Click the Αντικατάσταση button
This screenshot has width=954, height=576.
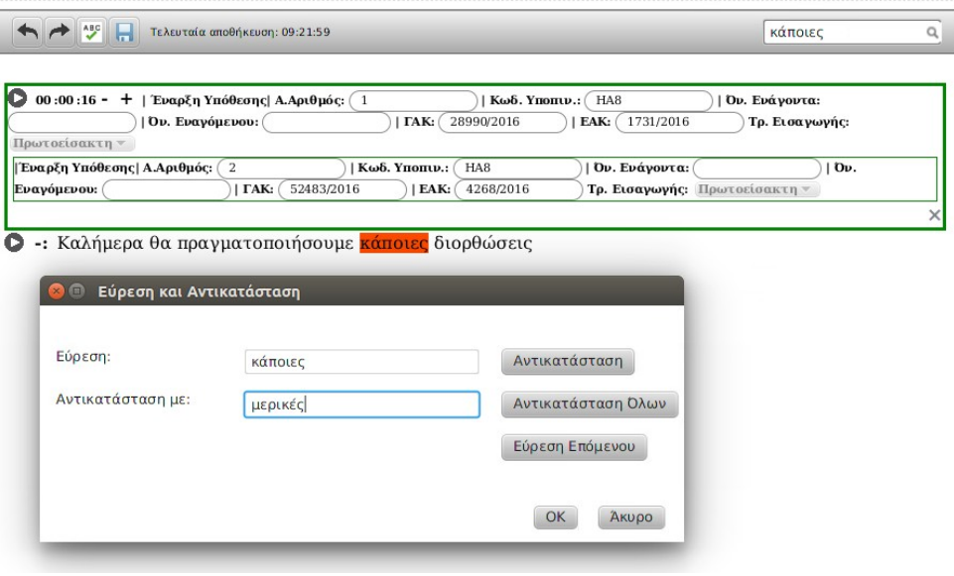click(x=568, y=361)
